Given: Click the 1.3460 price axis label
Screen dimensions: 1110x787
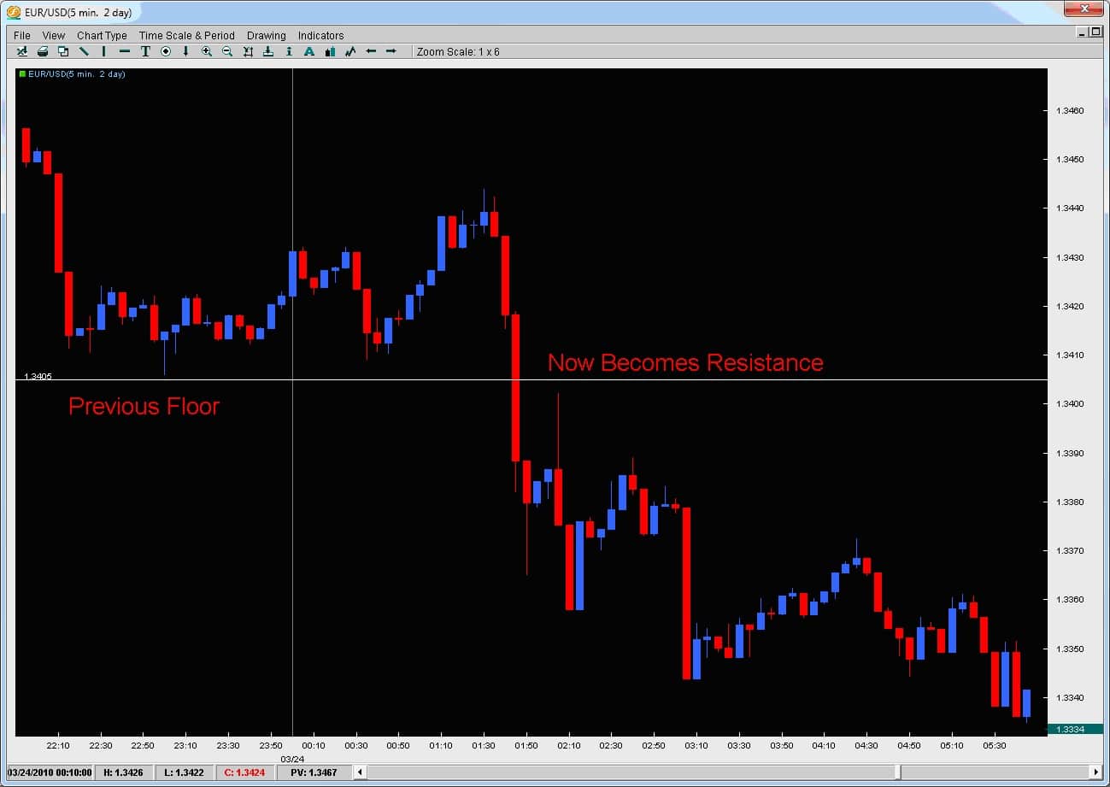Looking at the screenshot, I should pyautogui.click(x=1070, y=111).
